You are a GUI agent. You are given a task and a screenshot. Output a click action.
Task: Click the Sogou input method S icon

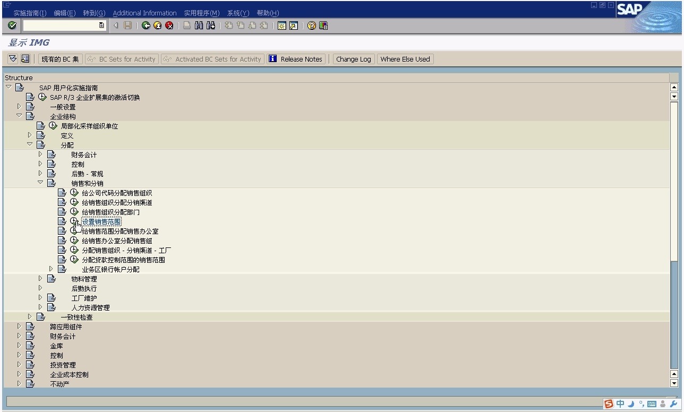pos(609,405)
